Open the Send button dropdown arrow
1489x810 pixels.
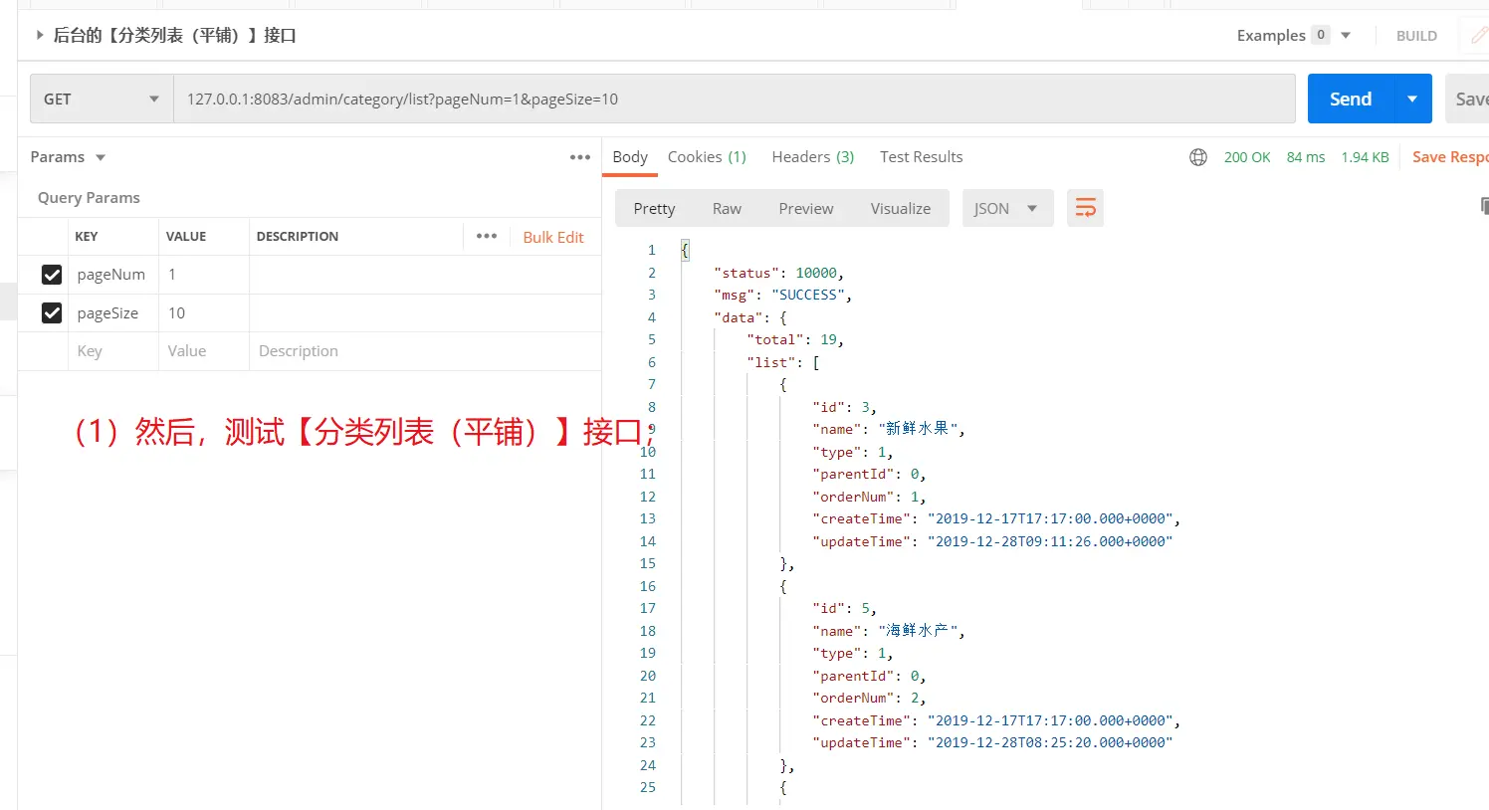[x=1412, y=99]
